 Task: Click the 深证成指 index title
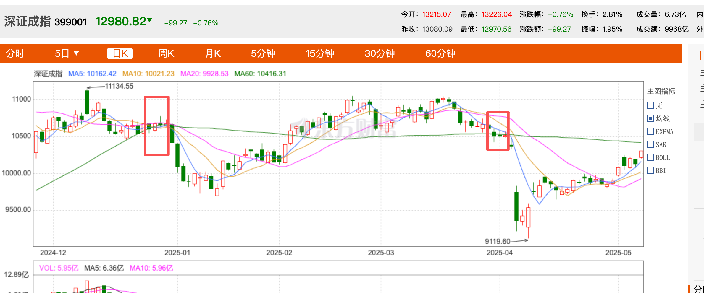click(27, 22)
